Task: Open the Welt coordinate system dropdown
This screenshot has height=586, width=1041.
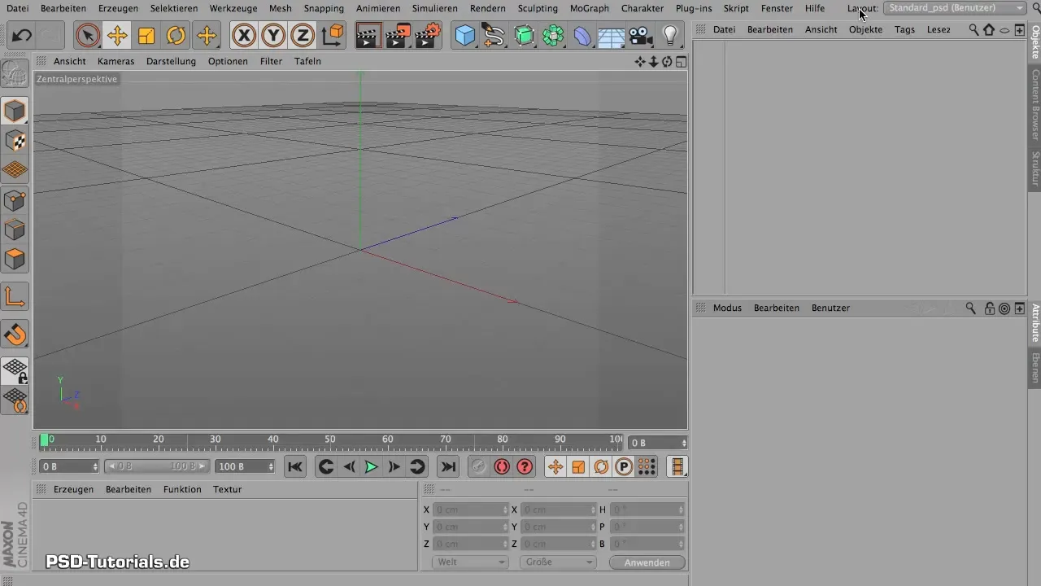Action: coord(470,562)
